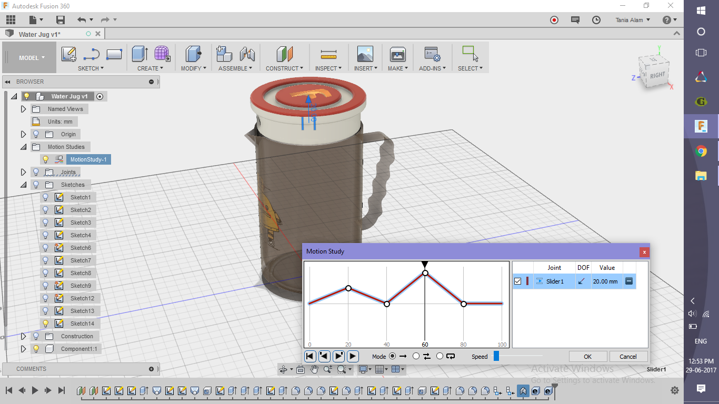
Task: Open timeline settings gear icon
Action: (675, 391)
